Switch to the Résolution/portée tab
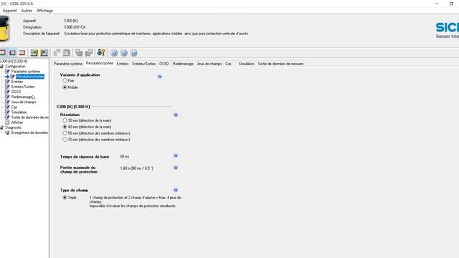This screenshot has width=459, height=258. (x=100, y=63)
